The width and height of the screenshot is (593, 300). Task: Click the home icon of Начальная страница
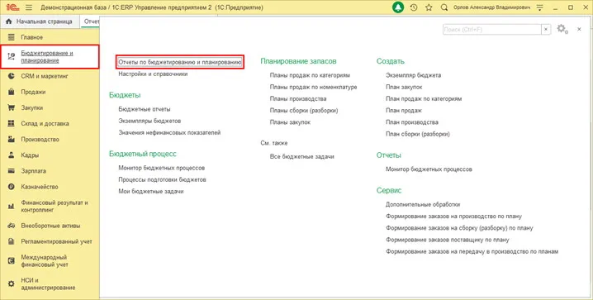coord(9,21)
